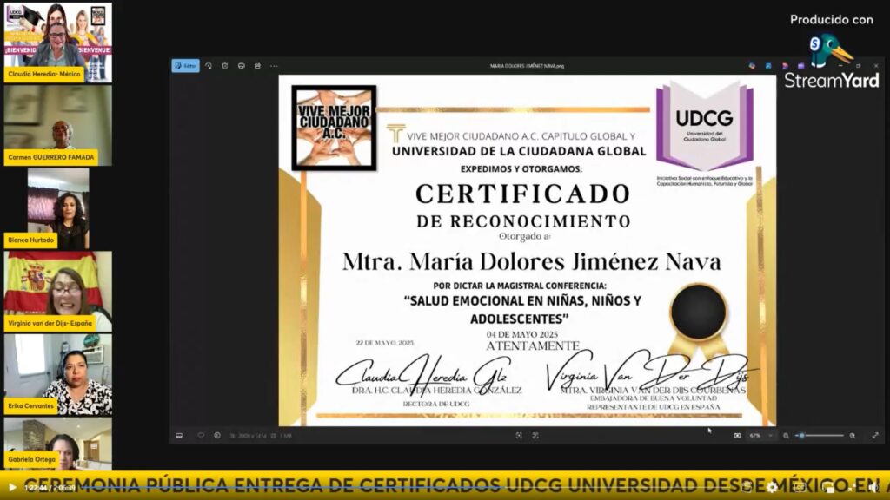Play the video with the play button
The width and height of the screenshot is (890, 500).
coord(12,487)
